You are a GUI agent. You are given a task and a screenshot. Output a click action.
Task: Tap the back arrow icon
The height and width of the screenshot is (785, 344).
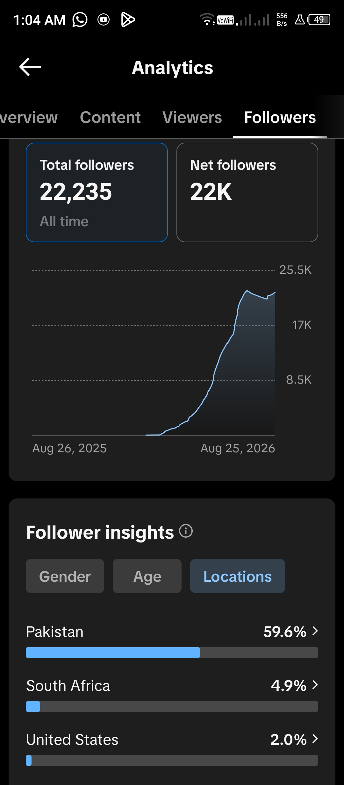coord(30,67)
